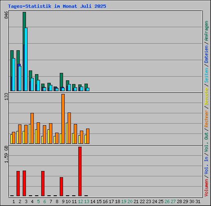The image size is (211, 206).
Task: Click green weekend day label 12
Action: [x=80, y=201]
